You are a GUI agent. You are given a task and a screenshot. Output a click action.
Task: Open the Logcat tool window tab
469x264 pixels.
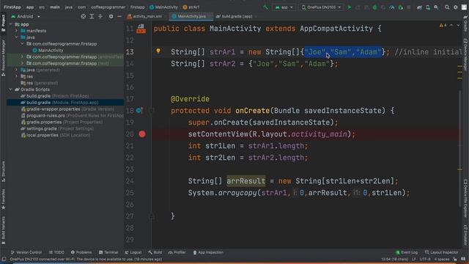pos(133,252)
